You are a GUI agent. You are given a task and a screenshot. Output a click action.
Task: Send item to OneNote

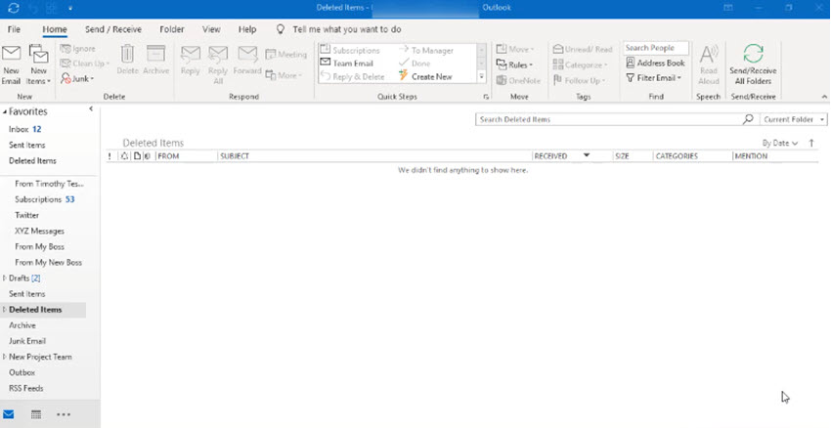point(518,80)
